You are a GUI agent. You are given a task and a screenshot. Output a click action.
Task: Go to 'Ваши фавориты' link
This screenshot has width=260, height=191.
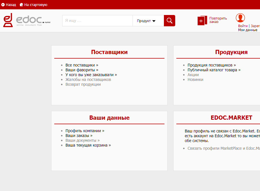82,70
